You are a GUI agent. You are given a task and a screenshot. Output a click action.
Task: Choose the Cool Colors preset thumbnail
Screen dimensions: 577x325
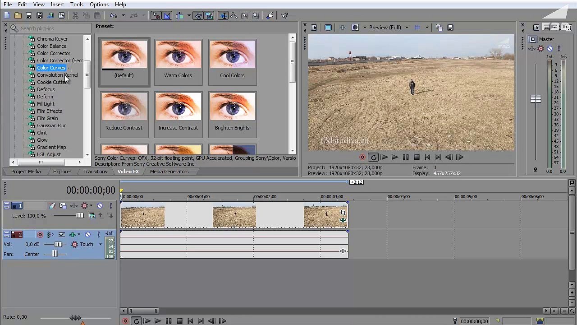pyautogui.click(x=232, y=61)
